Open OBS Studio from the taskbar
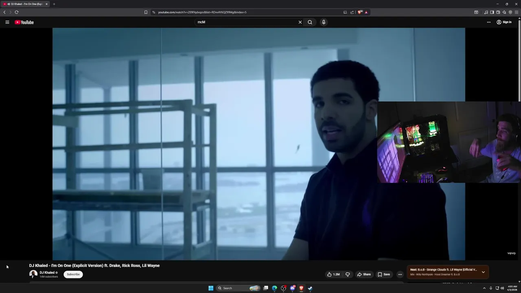 coord(284,288)
